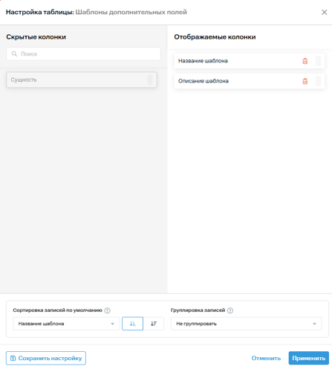Grab the drag handle of Сущность
Viewport: 332px width, 369px height.
[150, 79]
